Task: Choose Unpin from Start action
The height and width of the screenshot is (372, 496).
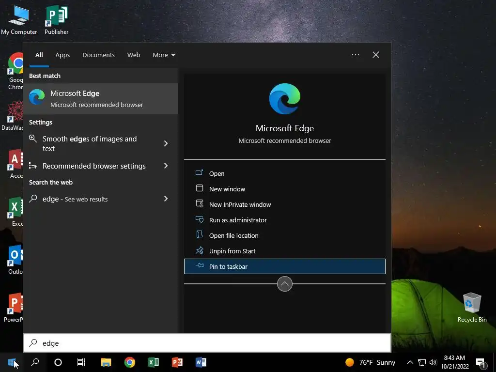Action: pos(285,251)
